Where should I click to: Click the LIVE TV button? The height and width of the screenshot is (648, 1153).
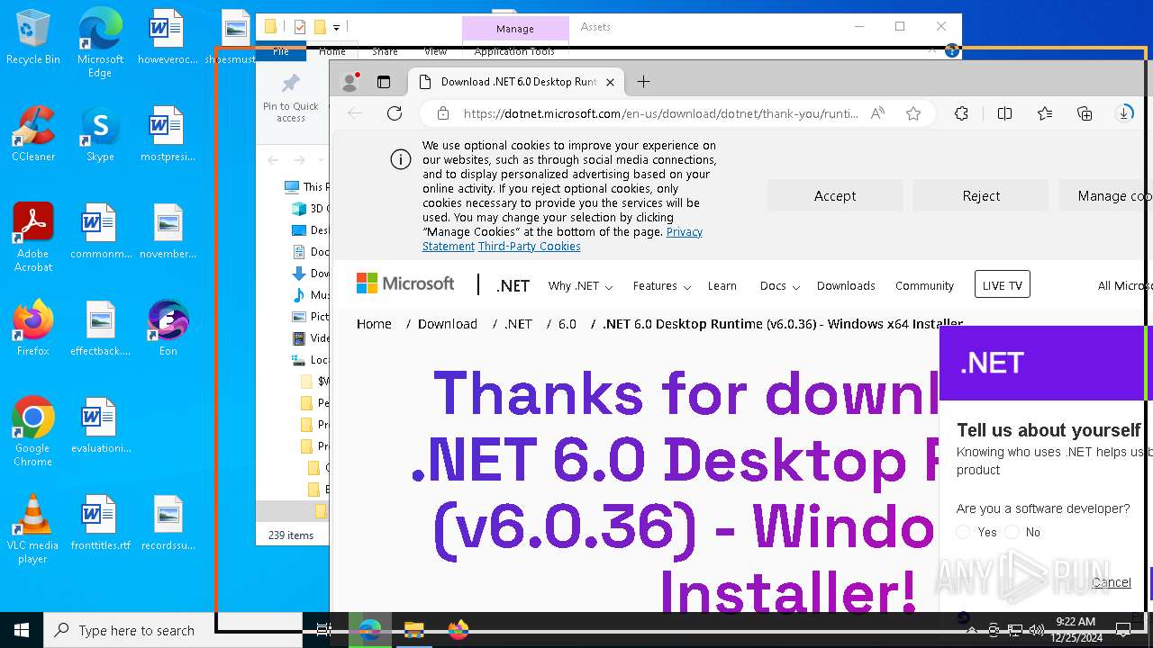pyautogui.click(x=1002, y=285)
